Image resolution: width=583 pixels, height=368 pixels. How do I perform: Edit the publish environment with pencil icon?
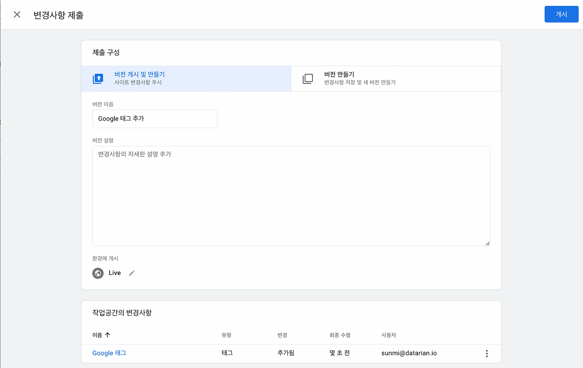(132, 273)
